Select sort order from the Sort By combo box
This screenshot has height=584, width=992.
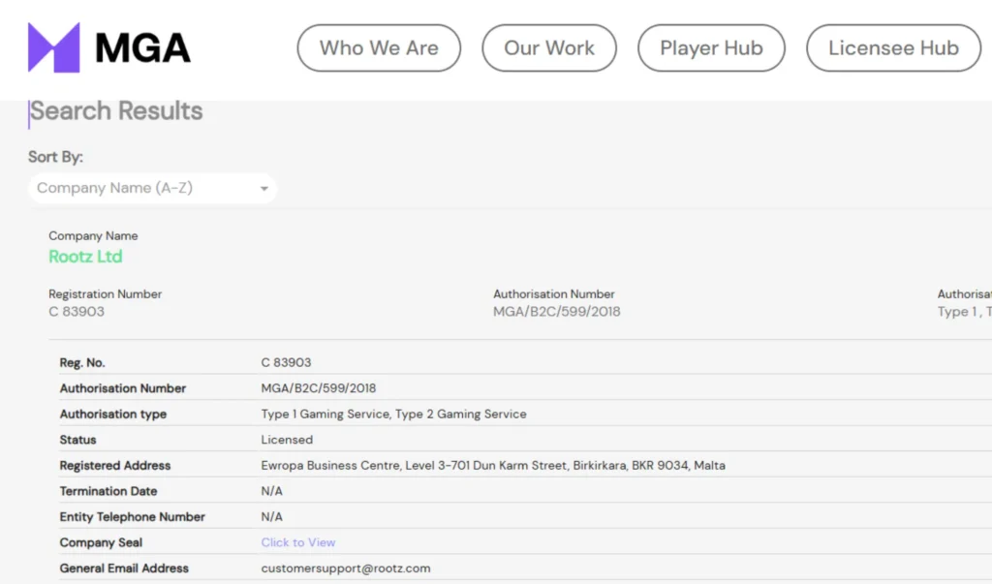pos(152,188)
